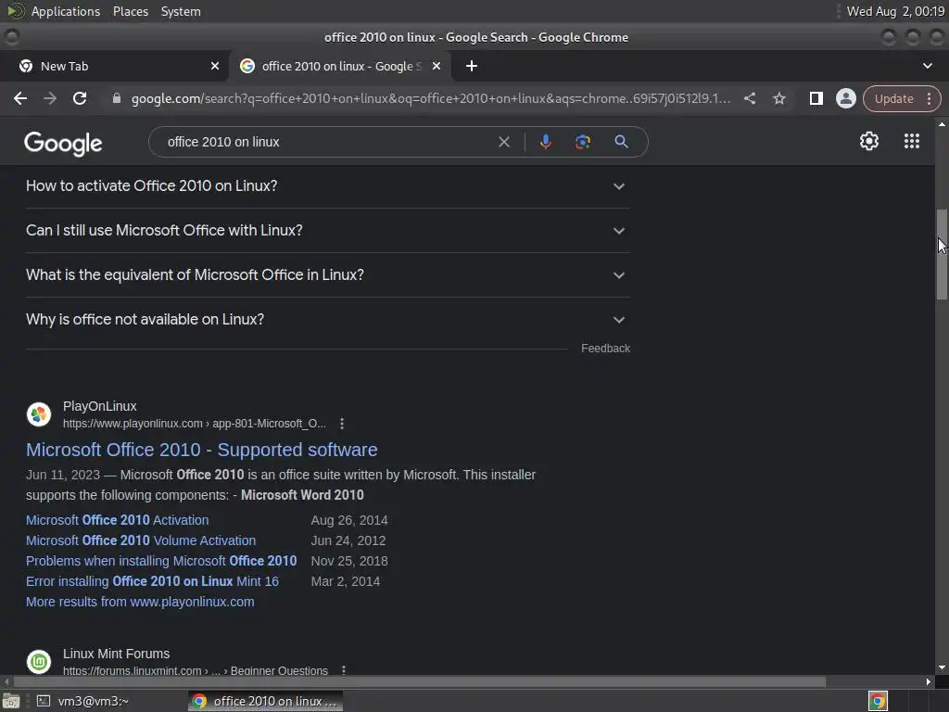Click the scroll right arrow
The image size is (949, 712).
929,681
